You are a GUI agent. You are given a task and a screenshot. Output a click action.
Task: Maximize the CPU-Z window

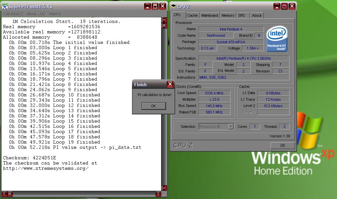click(x=284, y=7)
